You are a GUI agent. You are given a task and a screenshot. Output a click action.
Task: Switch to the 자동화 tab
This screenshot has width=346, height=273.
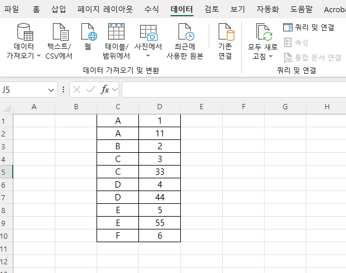click(267, 9)
